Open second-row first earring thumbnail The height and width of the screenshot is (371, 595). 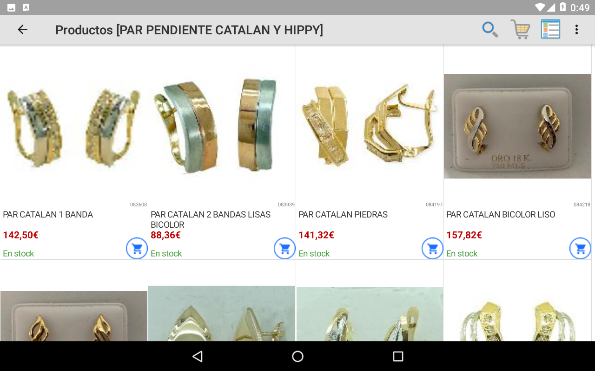pos(74,316)
